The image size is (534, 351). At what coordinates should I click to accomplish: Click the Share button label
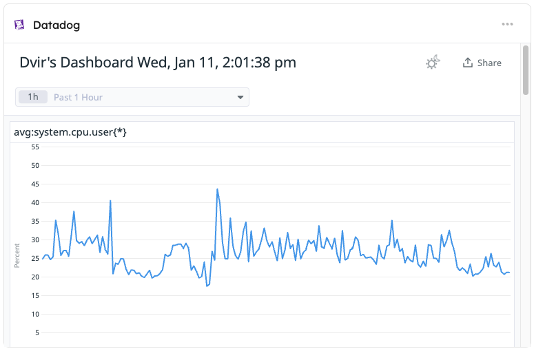pos(489,63)
